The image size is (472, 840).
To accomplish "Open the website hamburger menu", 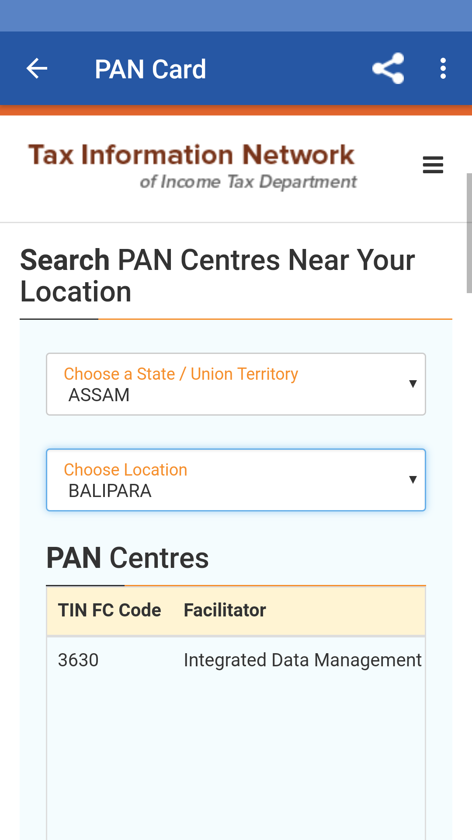I will click(433, 165).
